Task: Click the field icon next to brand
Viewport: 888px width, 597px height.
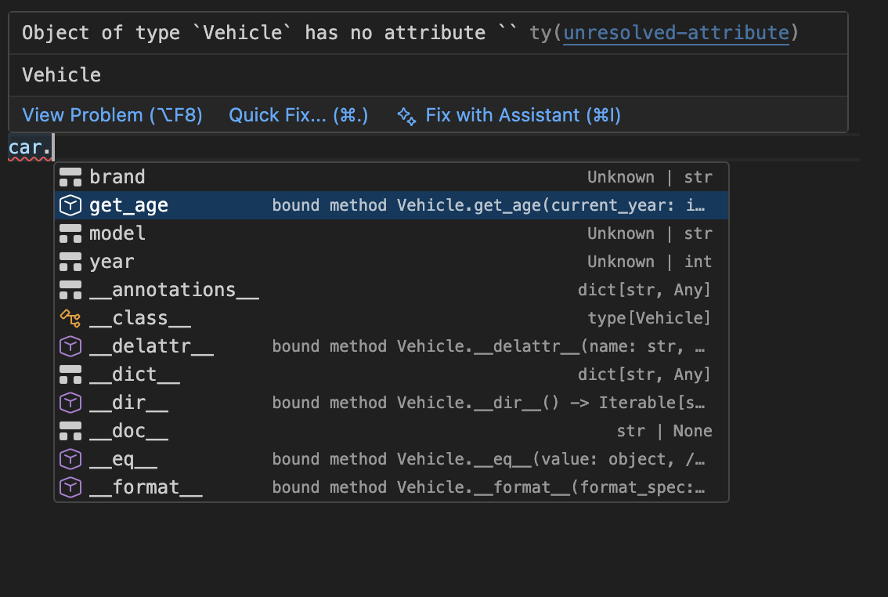Action: (x=70, y=176)
